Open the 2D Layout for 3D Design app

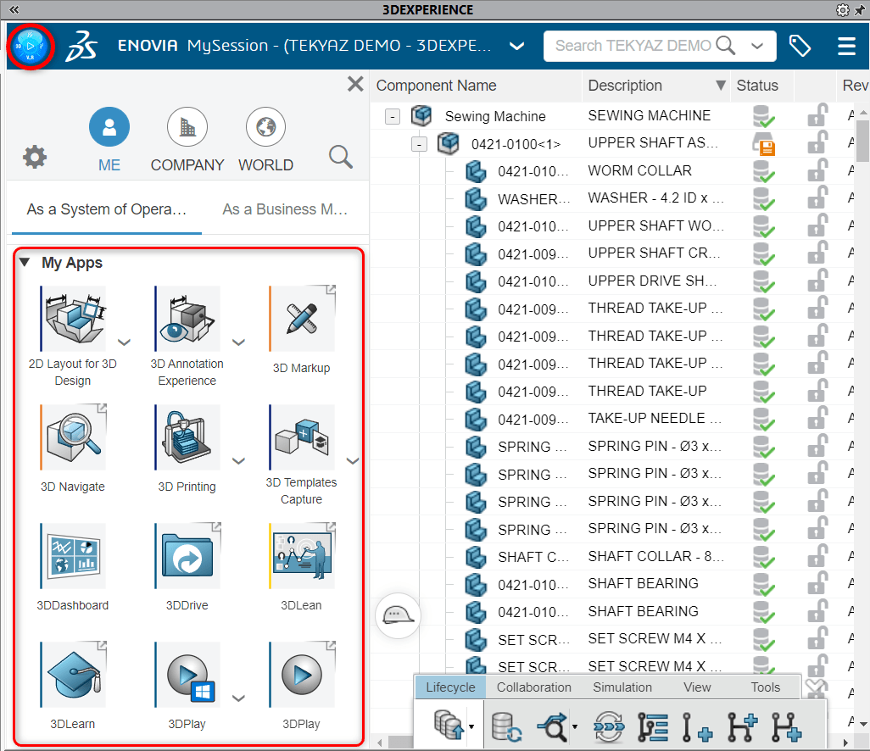(73, 319)
